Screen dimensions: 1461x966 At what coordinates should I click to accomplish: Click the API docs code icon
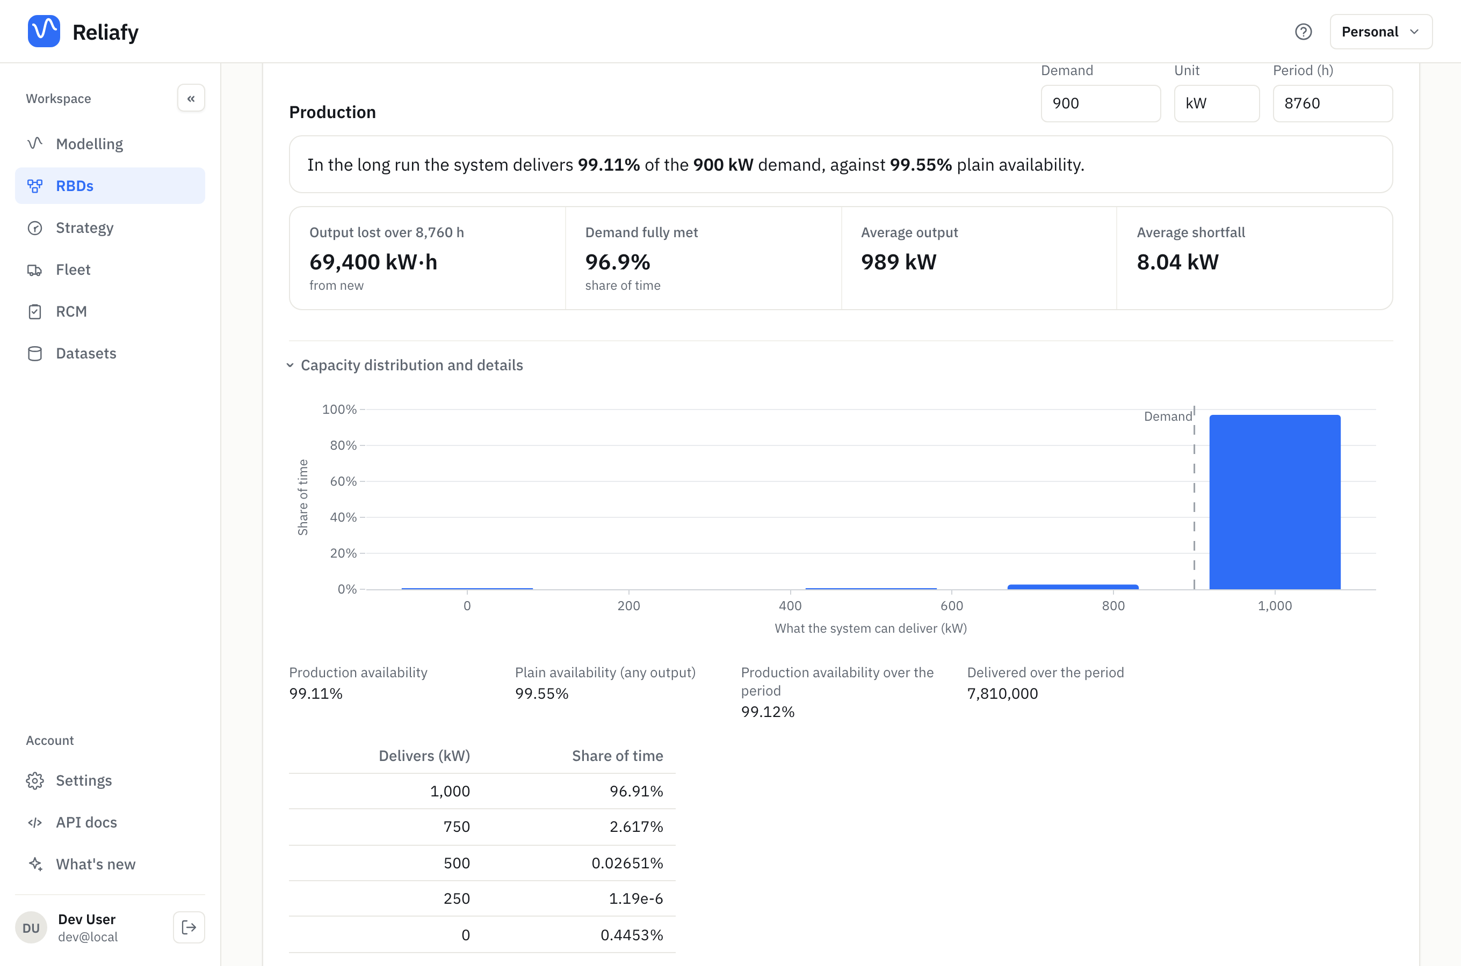pos(35,823)
